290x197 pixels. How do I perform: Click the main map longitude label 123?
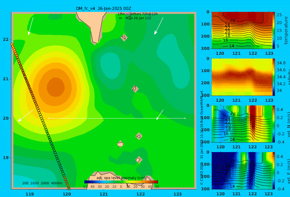pos(178,194)
